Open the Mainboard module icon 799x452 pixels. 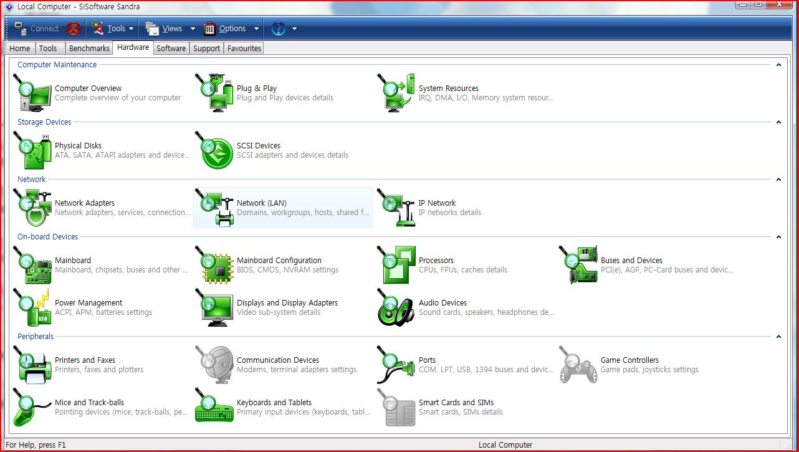32,265
